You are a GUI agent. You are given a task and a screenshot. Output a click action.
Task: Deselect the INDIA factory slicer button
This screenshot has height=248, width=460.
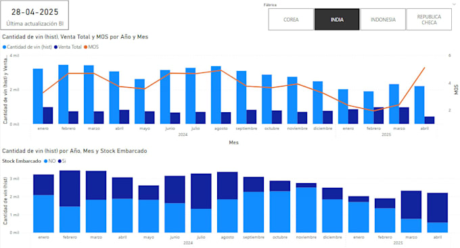(x=337, y=20)
